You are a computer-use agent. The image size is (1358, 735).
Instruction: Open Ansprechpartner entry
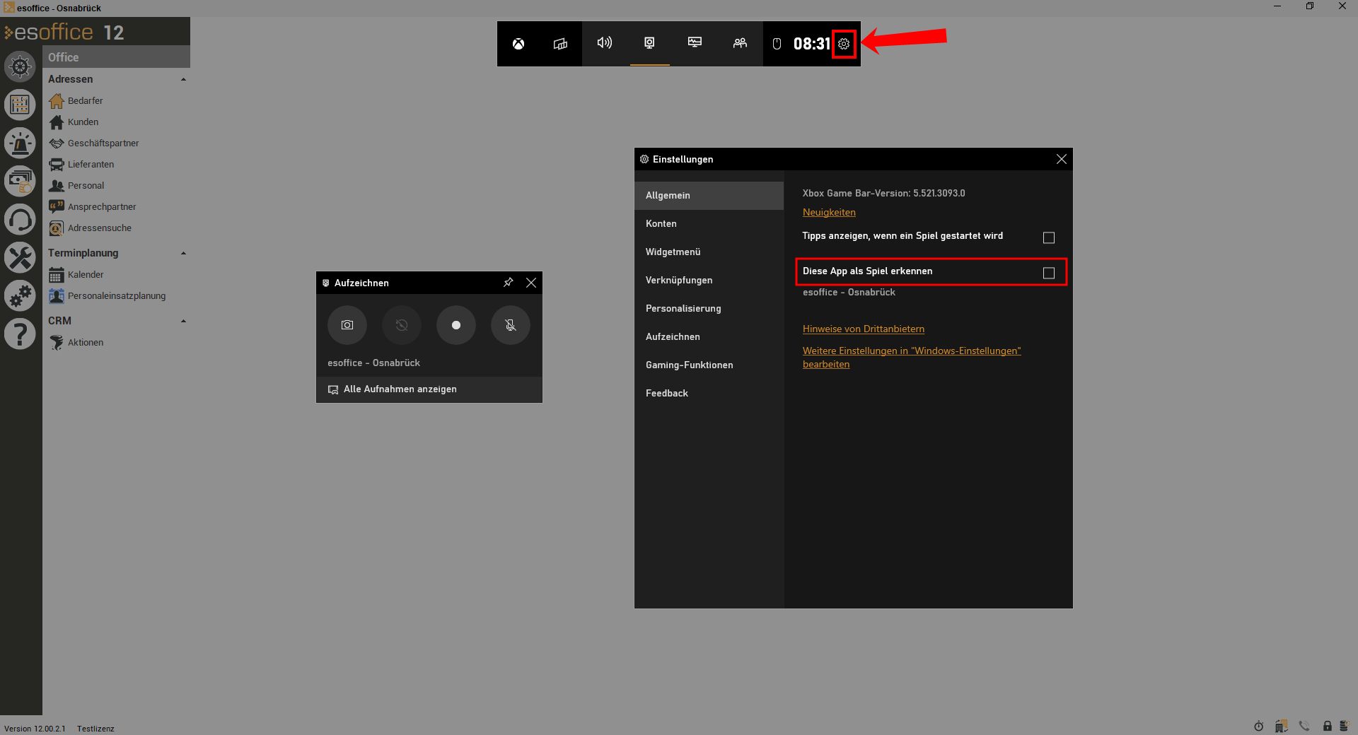pyautogui.click(x=102, y=206)
